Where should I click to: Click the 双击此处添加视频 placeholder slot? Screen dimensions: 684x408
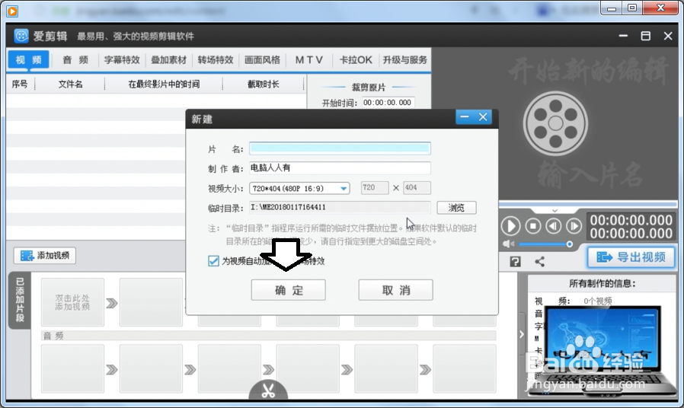click(72, 302)
